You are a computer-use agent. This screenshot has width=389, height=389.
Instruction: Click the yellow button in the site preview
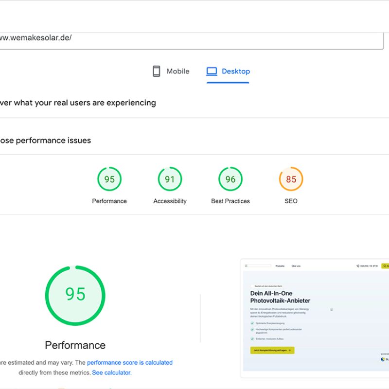coord(272,350)
